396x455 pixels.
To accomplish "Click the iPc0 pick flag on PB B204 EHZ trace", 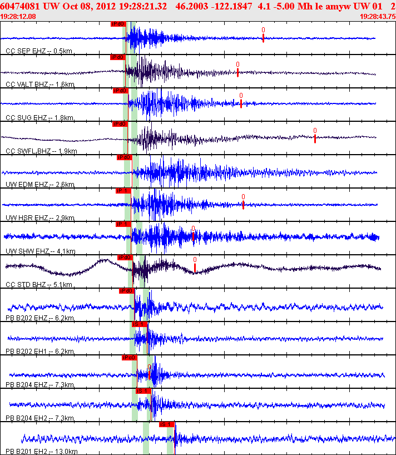I will 130,358.
